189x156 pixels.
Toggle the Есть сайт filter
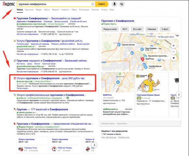pos(137,29)
